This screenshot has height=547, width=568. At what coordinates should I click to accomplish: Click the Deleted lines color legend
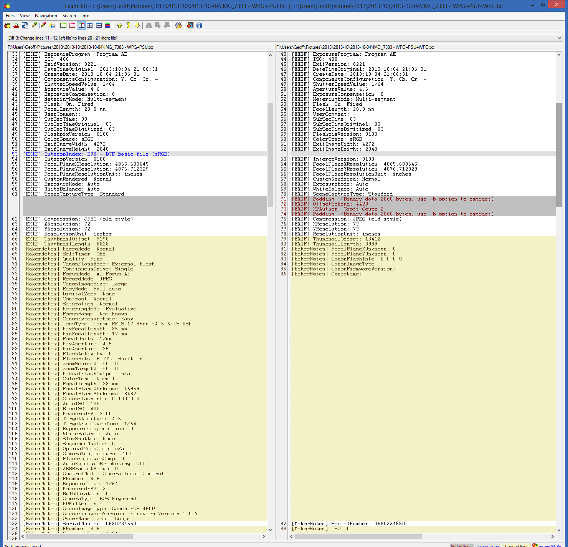coord(487,545)
